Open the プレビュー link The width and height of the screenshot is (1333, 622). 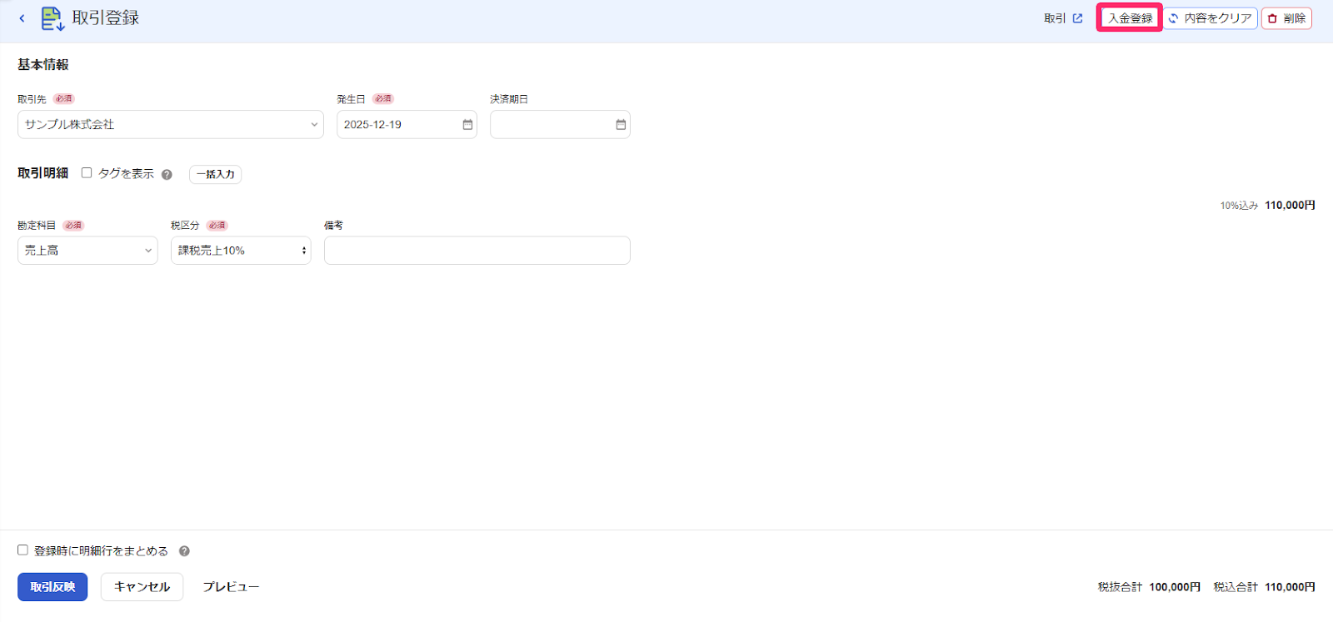(x=231, y=587)
